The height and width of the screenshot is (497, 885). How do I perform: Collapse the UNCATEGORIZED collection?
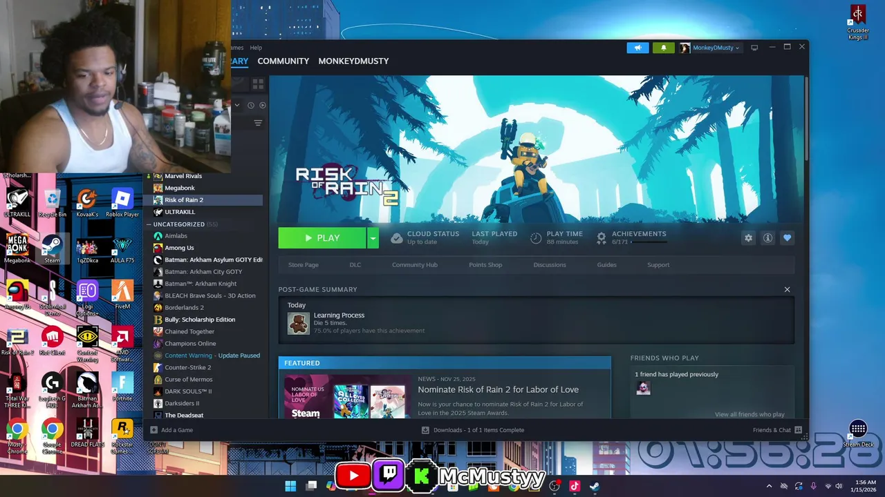point(149,224)
